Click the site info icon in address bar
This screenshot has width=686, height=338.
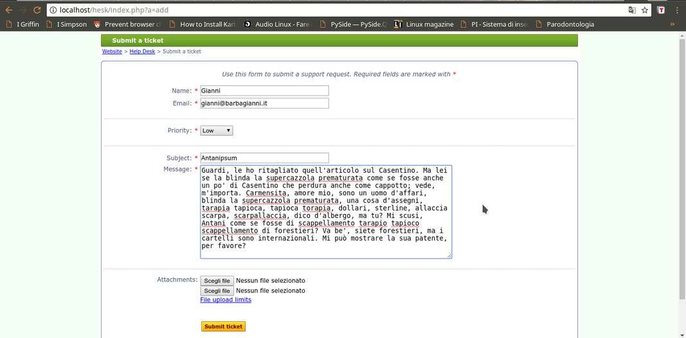[53, 10]
